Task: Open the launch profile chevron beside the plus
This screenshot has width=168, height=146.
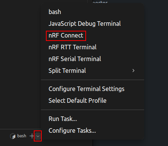Action: point(38,136)
